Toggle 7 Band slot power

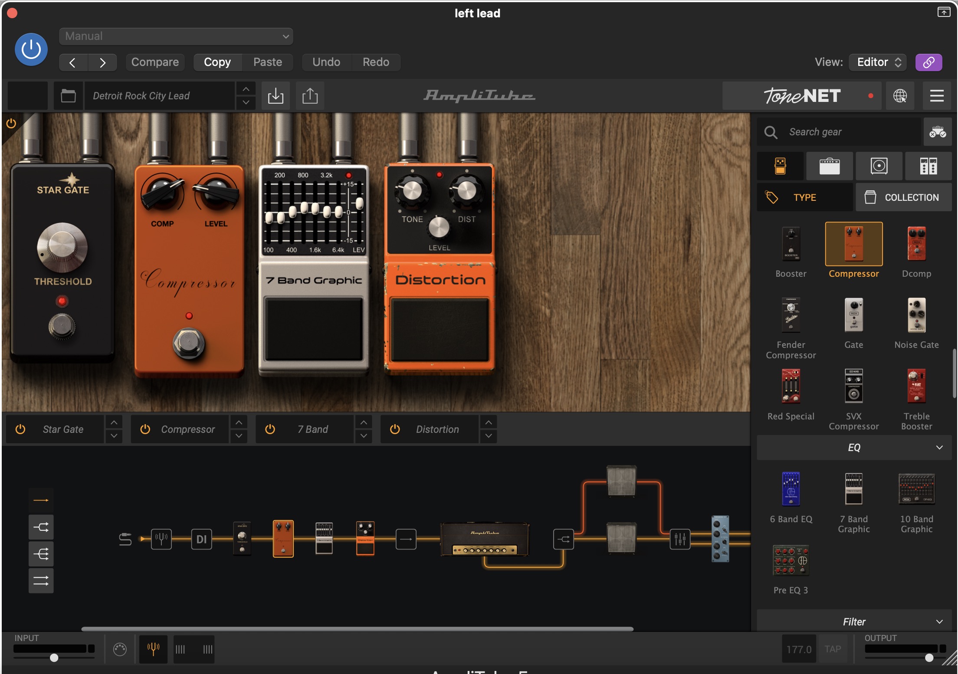pos(270,429)
